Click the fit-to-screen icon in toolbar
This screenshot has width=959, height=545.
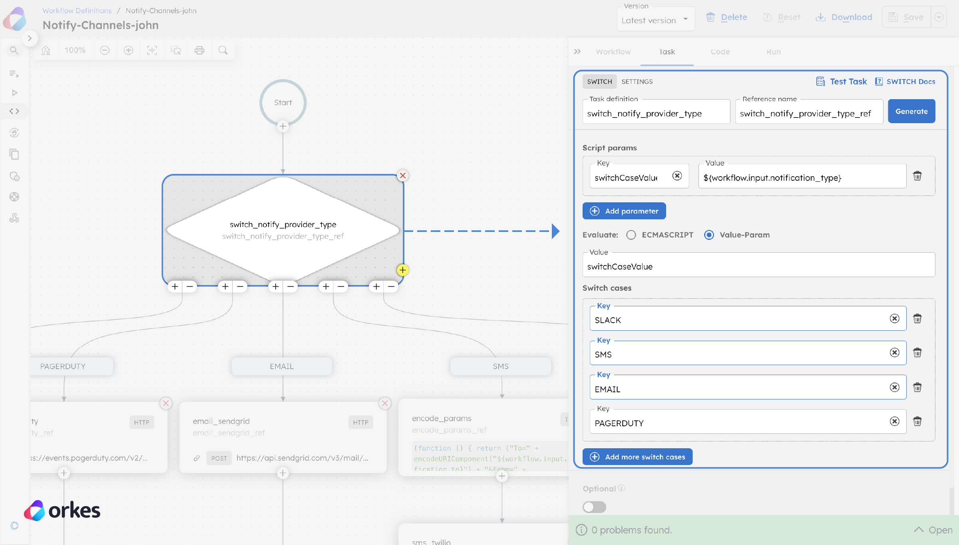[x=152, y=50]
